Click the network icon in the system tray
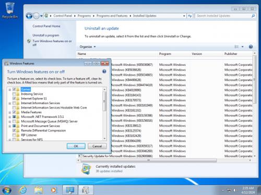 [229, 190]
